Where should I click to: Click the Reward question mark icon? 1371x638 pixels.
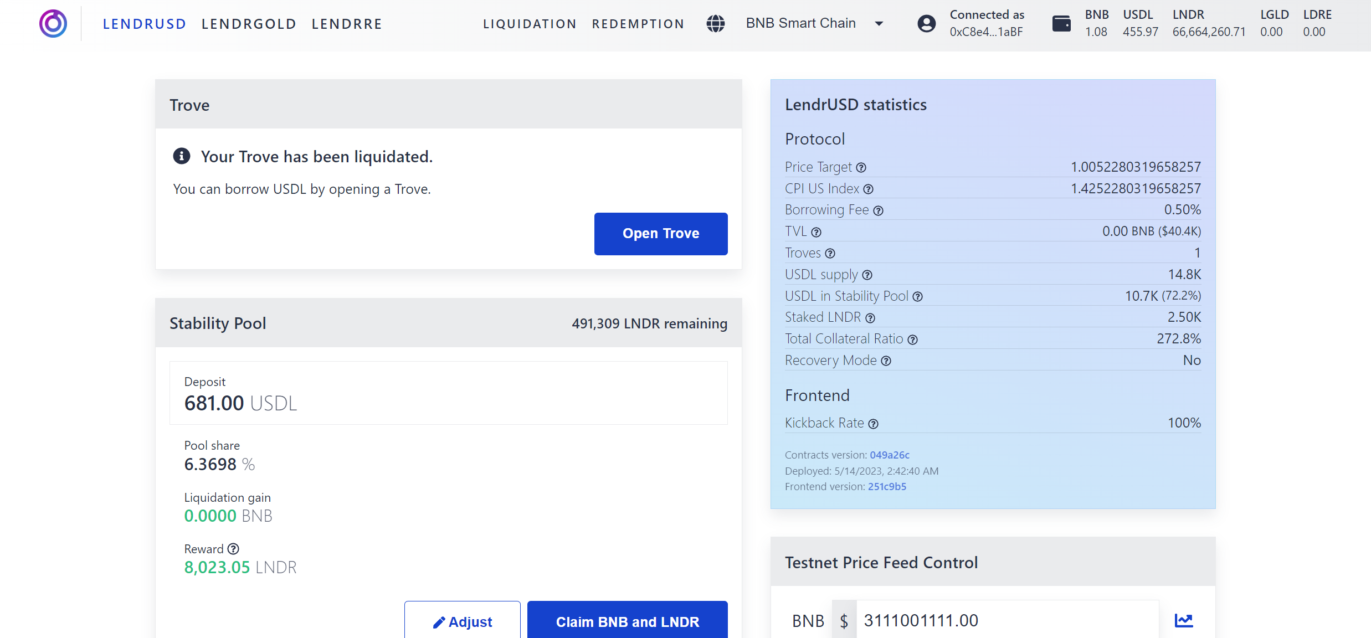tap(233, 549)
